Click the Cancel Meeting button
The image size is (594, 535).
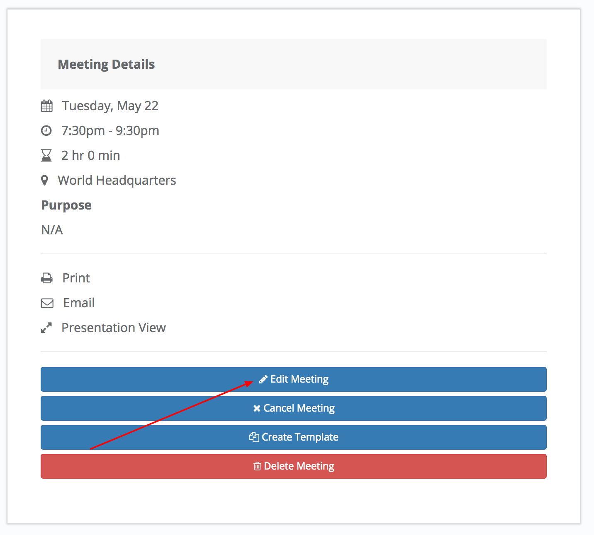(294, 408)
